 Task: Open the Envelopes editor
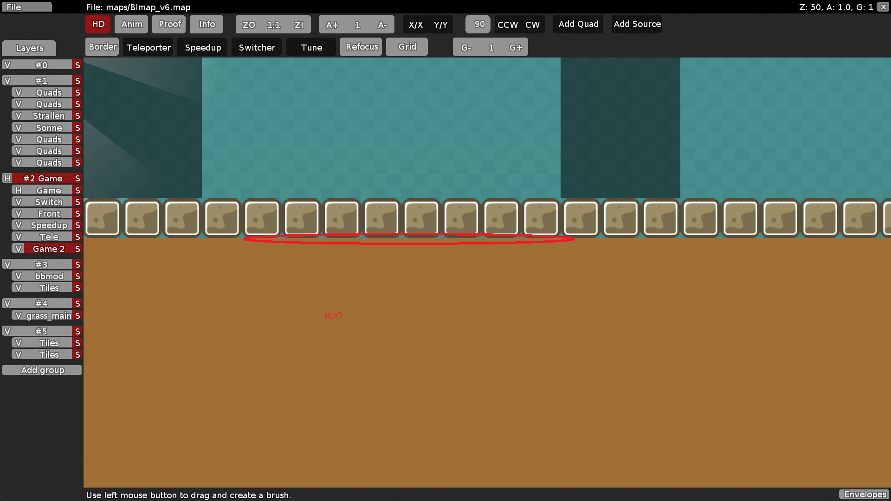864,495
